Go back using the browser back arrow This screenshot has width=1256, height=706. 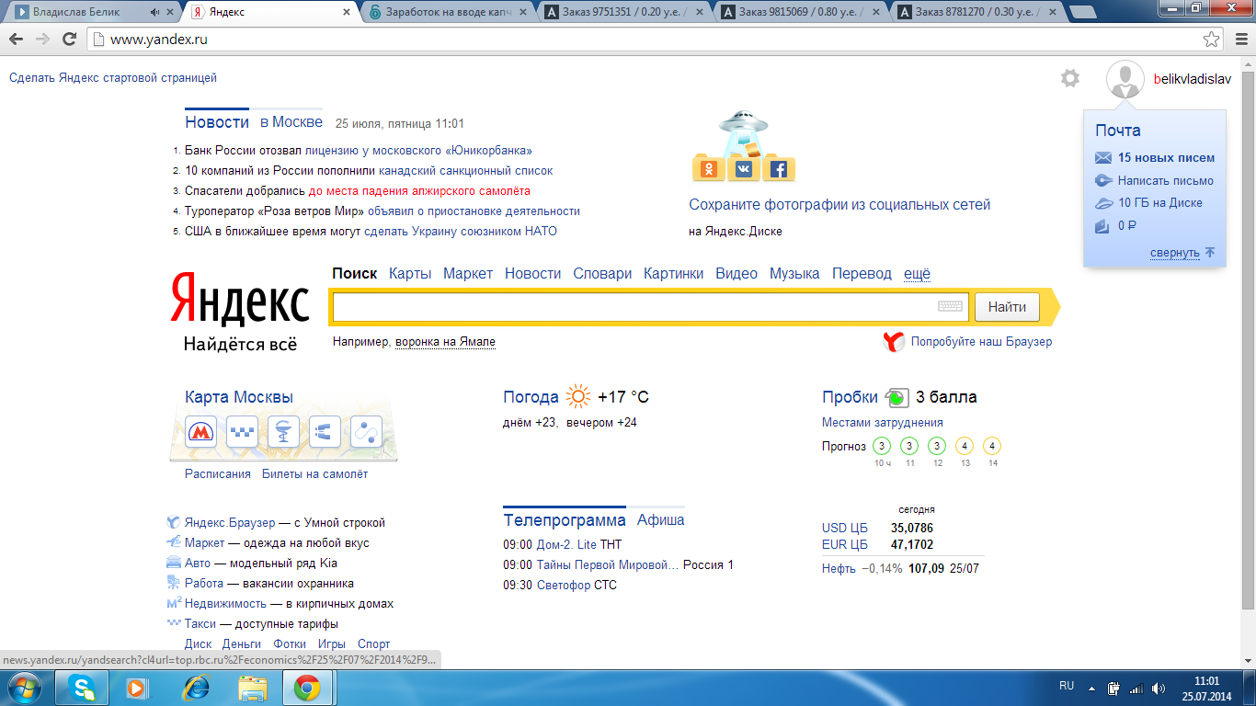pos(16,40)
